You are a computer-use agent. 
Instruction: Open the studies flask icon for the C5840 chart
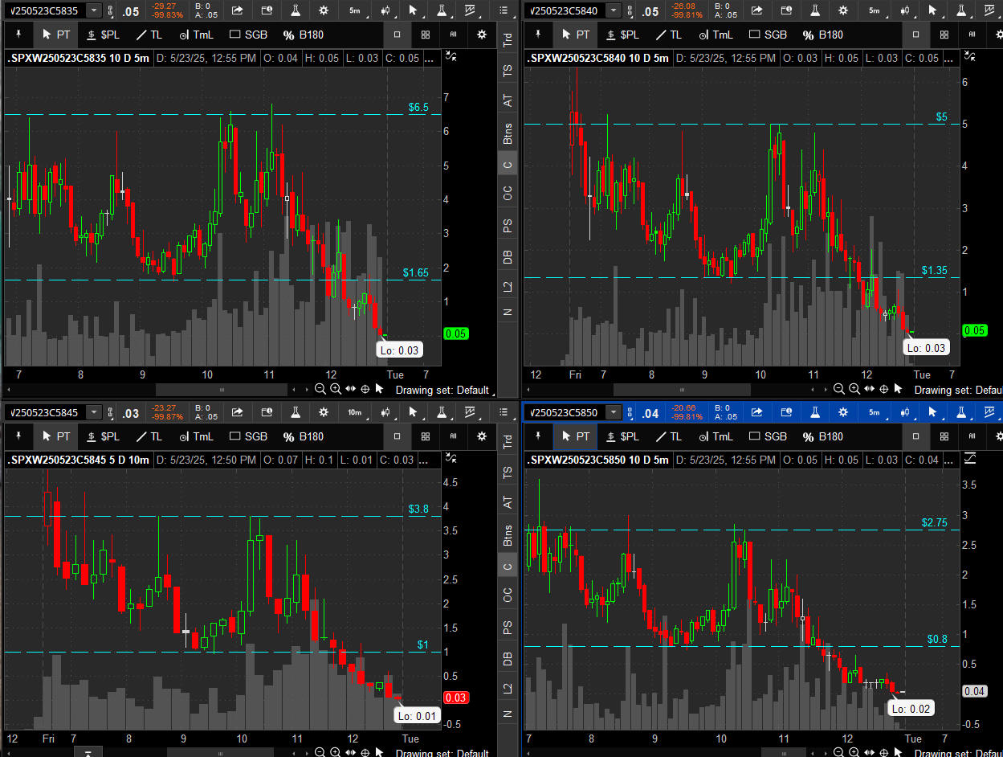click(814, 10)
